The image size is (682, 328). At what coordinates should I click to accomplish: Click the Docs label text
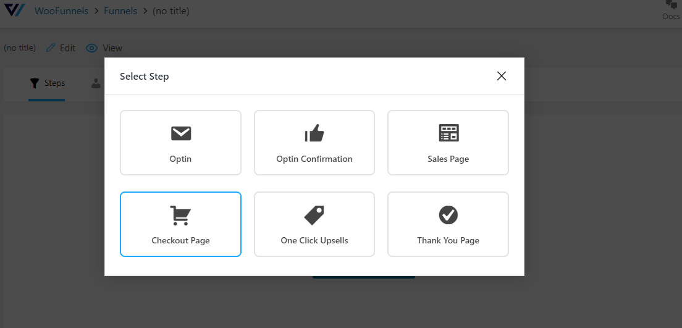[x=671, y=17]
